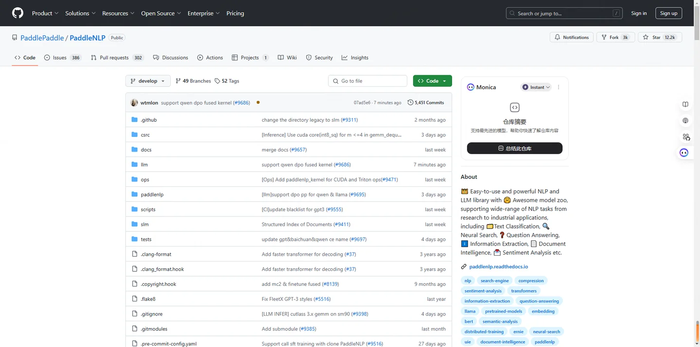Click the Pricing link
This screenshot has width=700, height=347.
[x=235, y=13]
